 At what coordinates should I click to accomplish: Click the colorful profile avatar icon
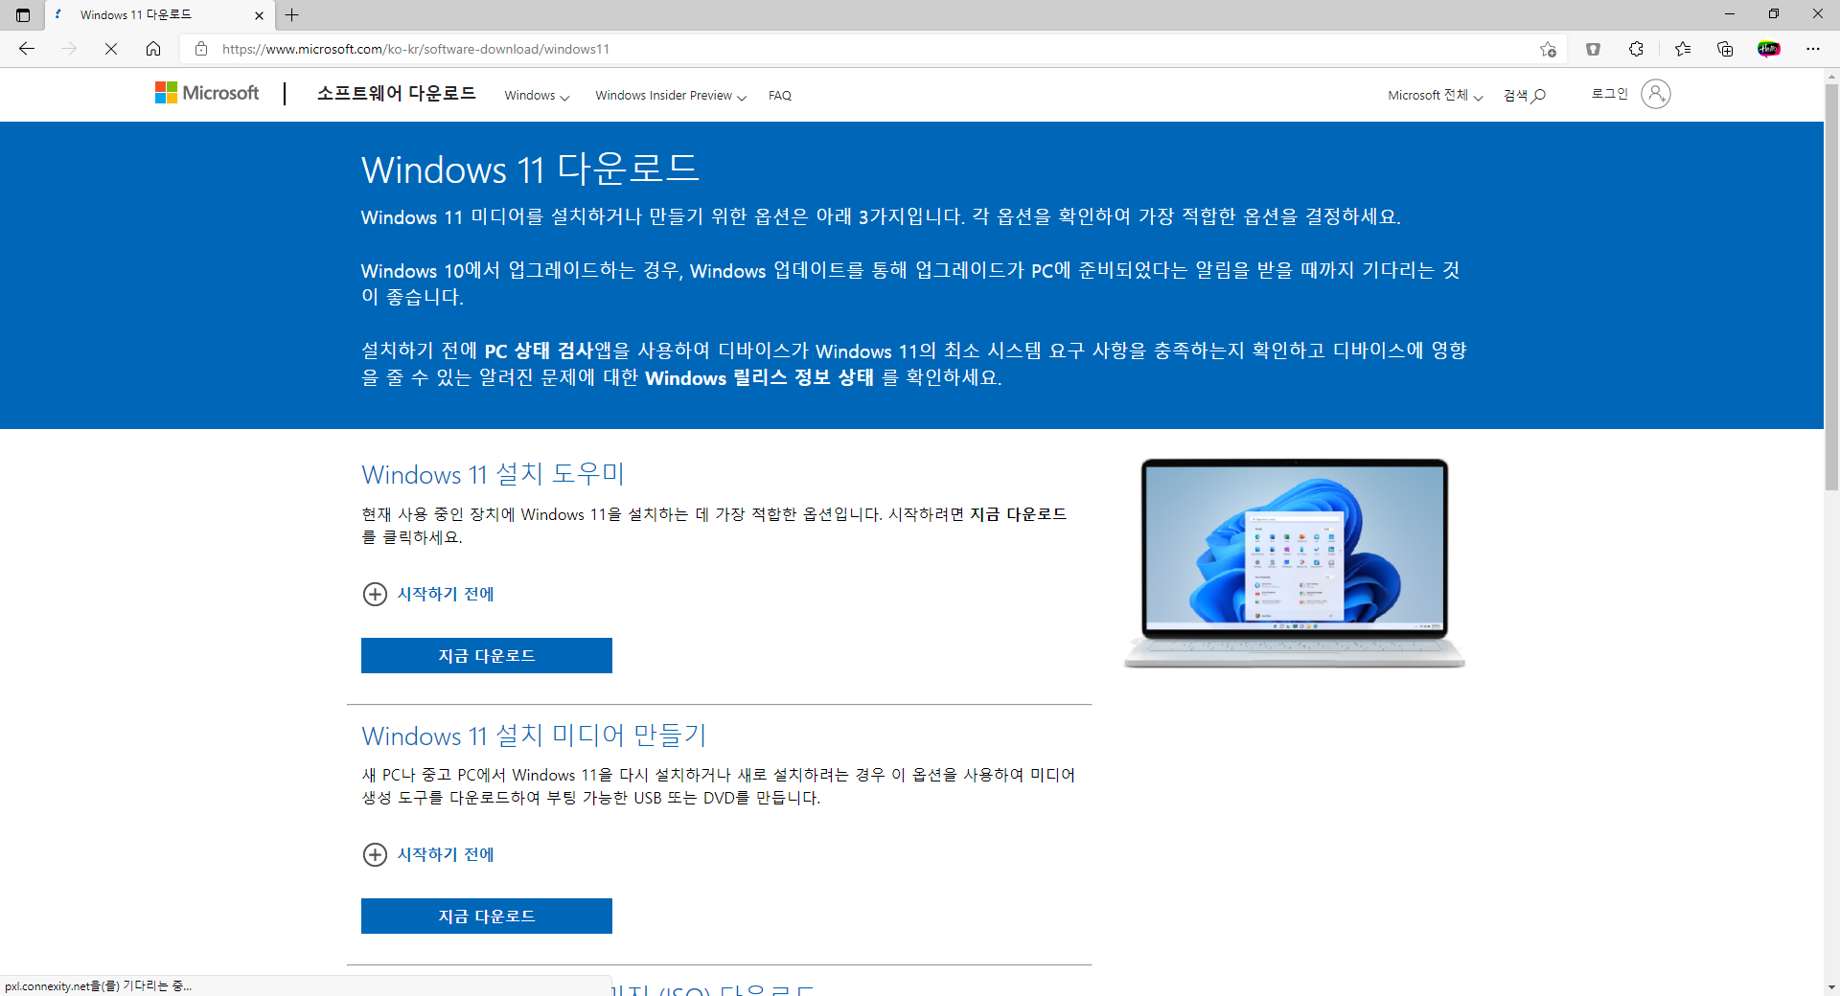[x=1769, y=49]
